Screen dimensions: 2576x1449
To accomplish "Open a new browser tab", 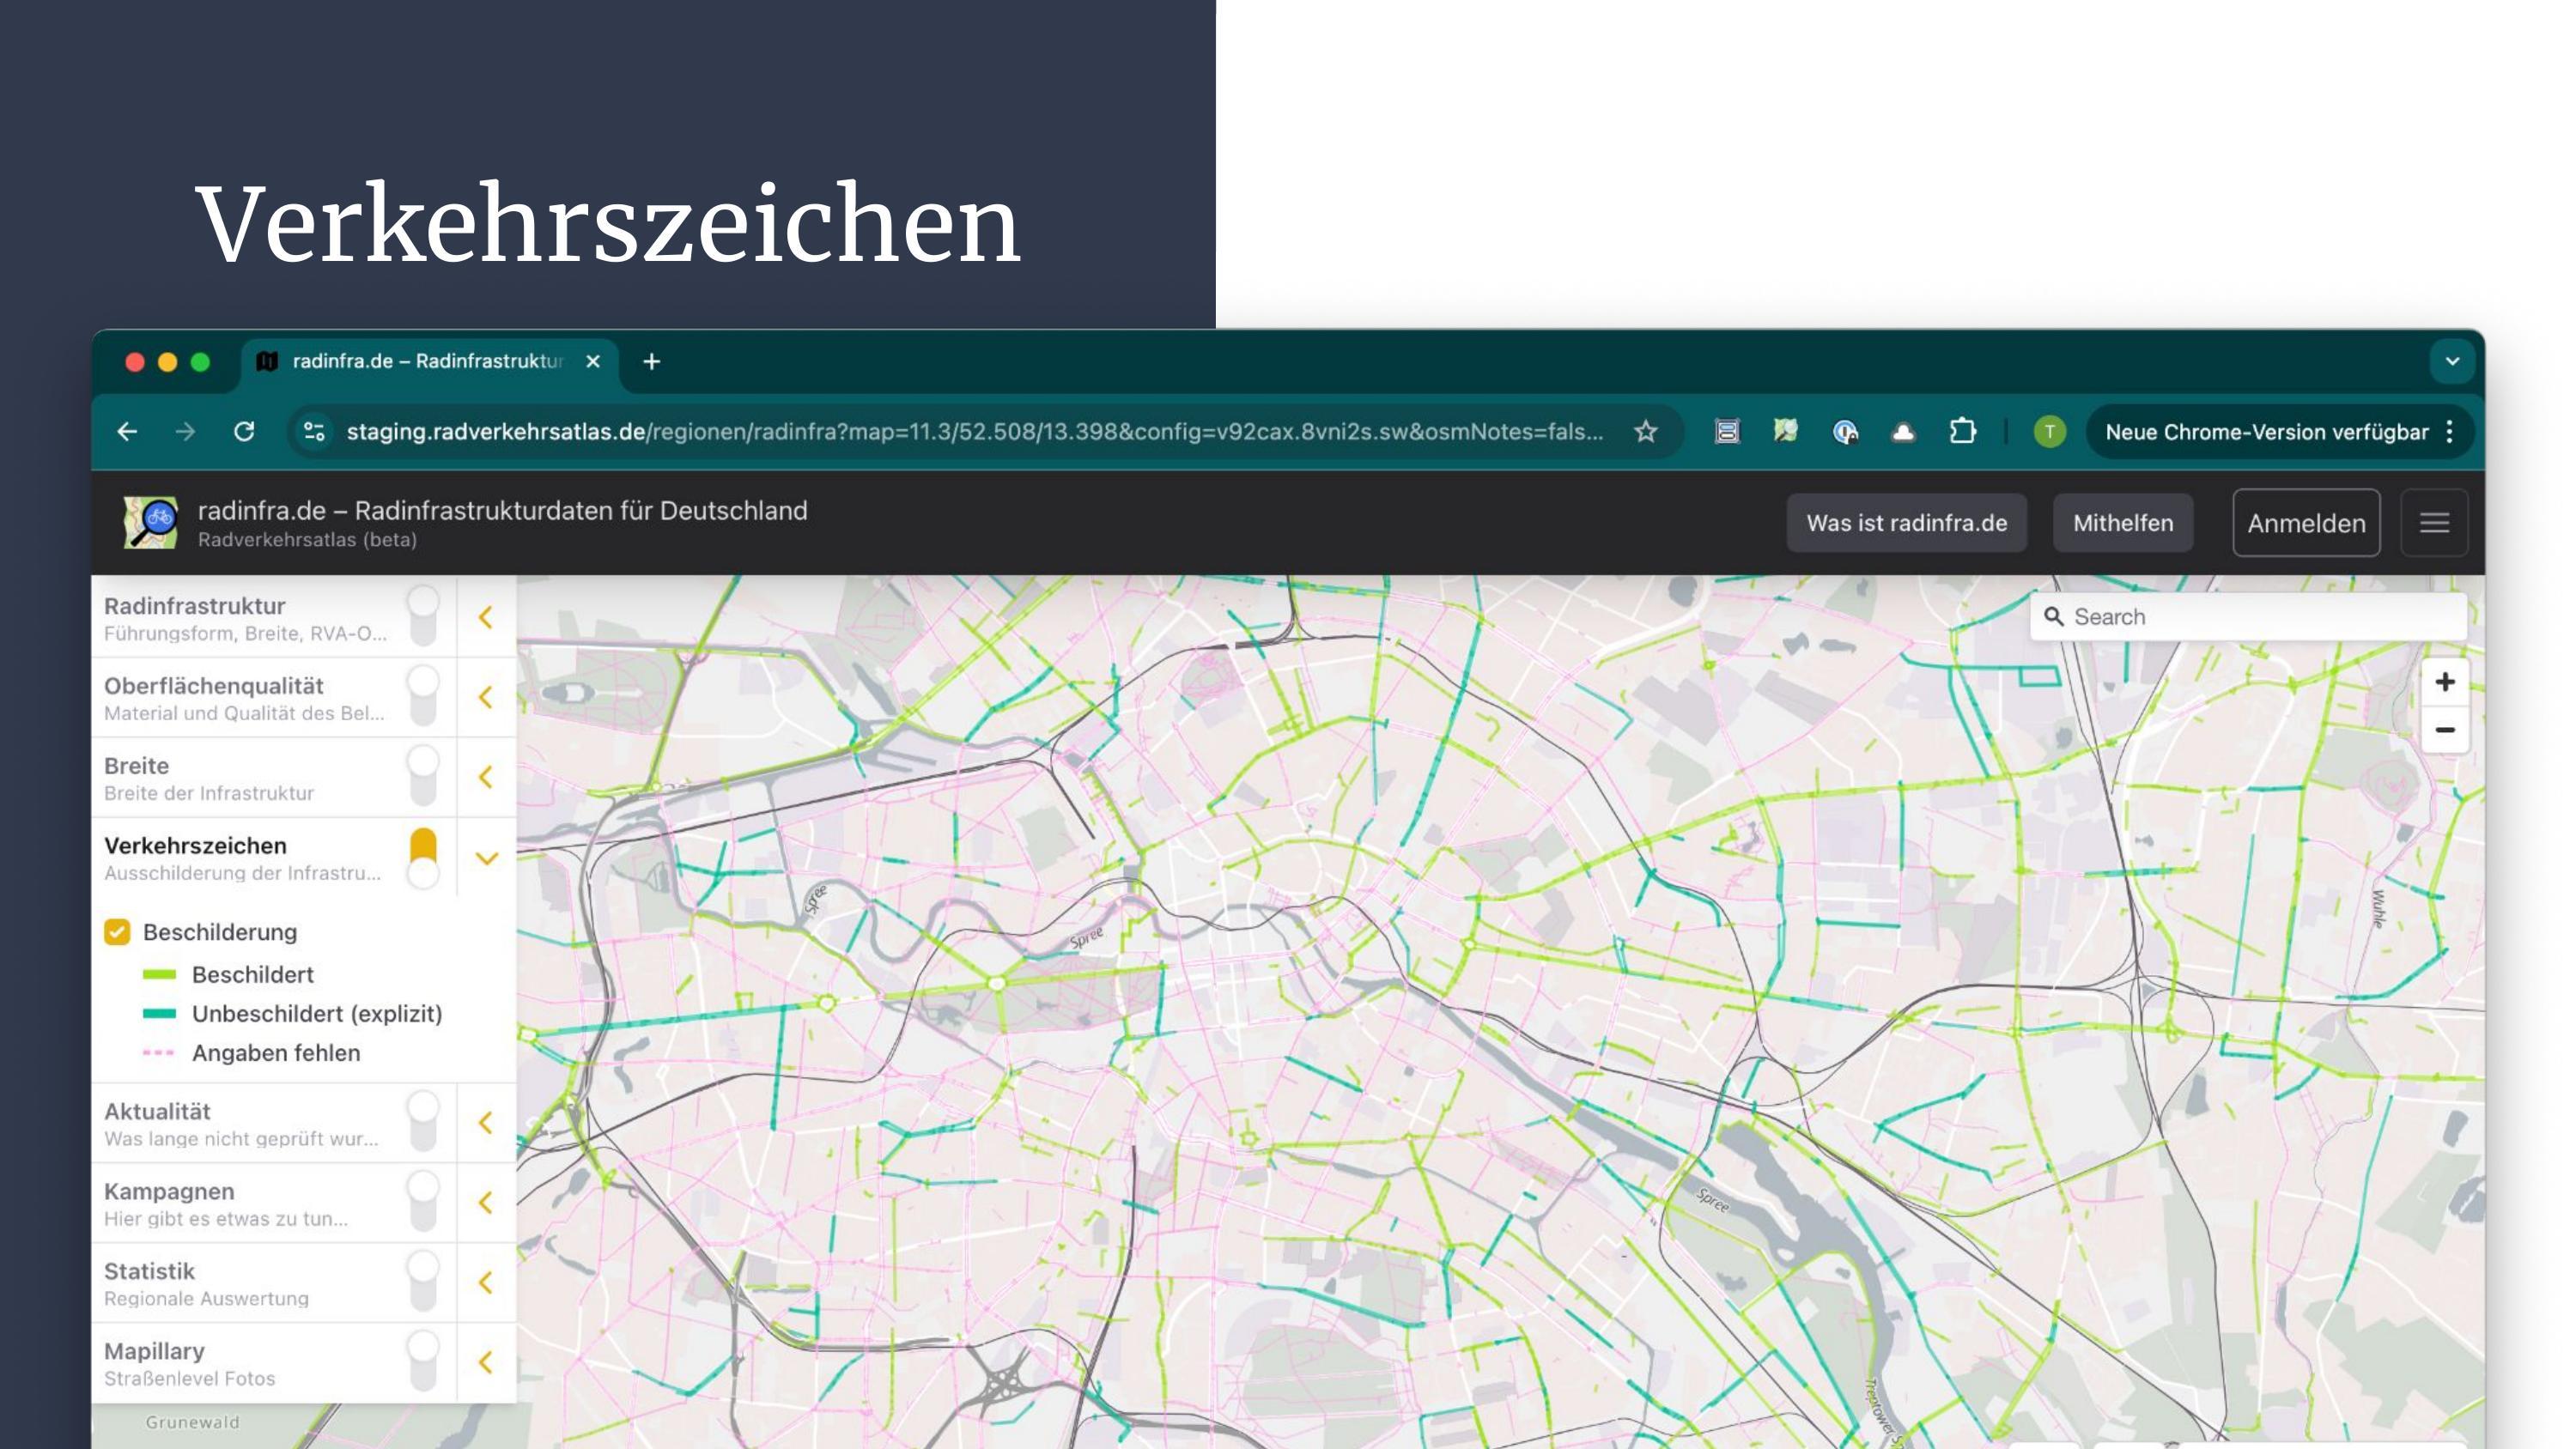I will click(652, 361).
